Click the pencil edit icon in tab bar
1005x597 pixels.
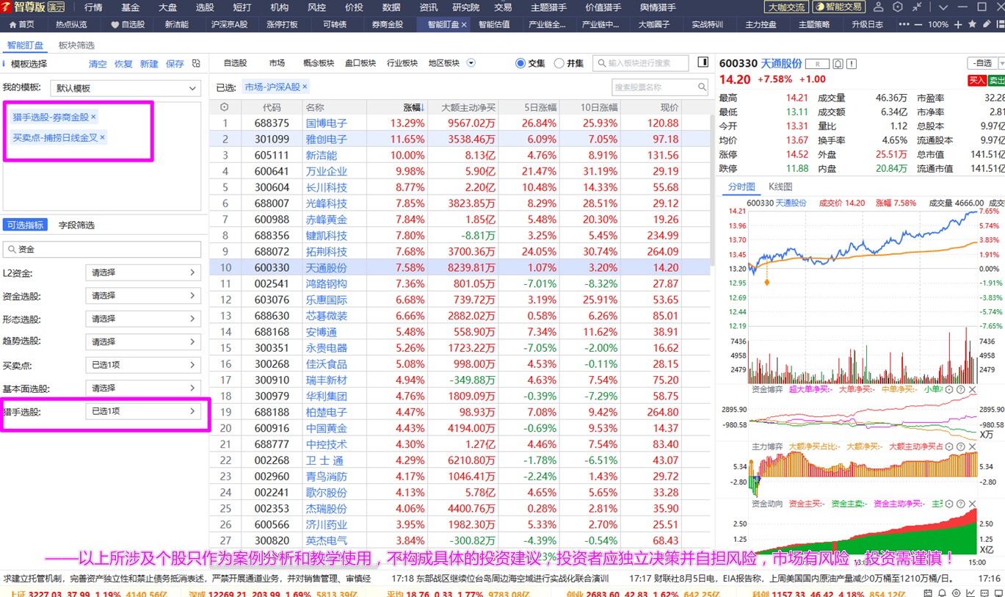[987, 24]
